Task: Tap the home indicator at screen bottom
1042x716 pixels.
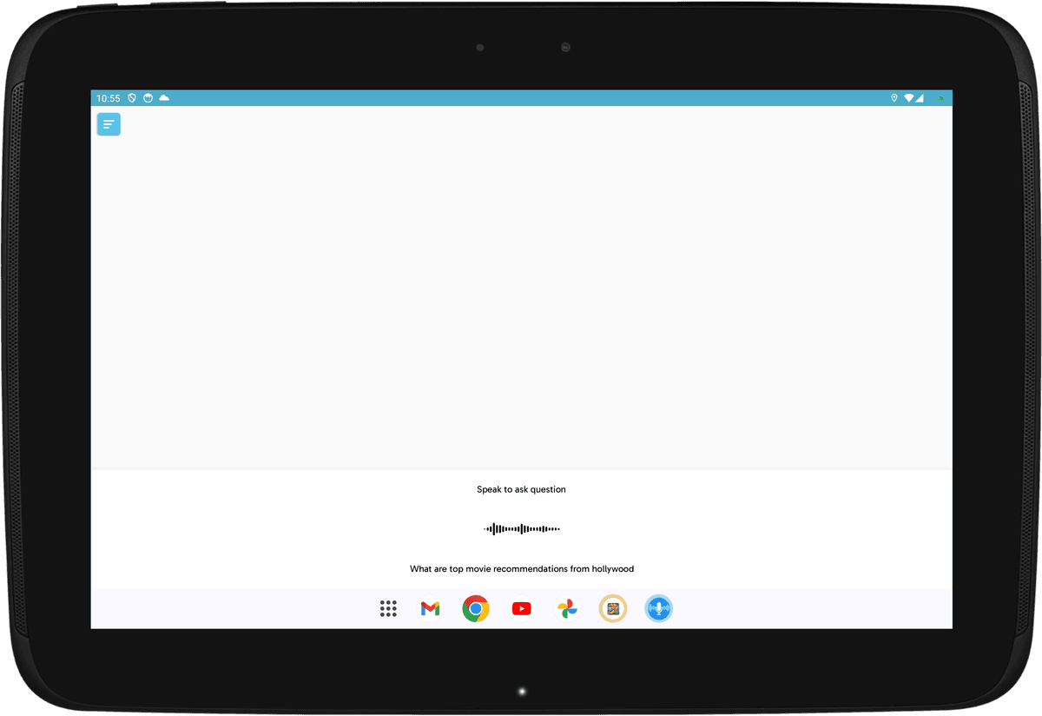Action: 521,690
